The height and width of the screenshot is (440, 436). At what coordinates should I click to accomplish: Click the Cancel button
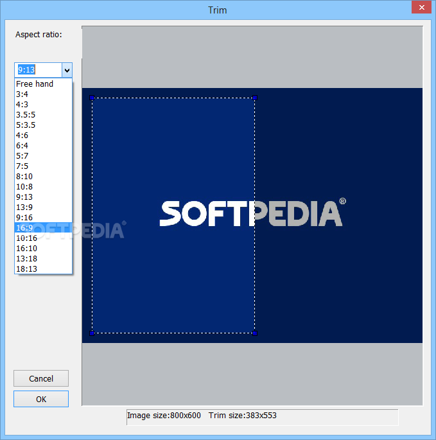click(x=41, y=378)
